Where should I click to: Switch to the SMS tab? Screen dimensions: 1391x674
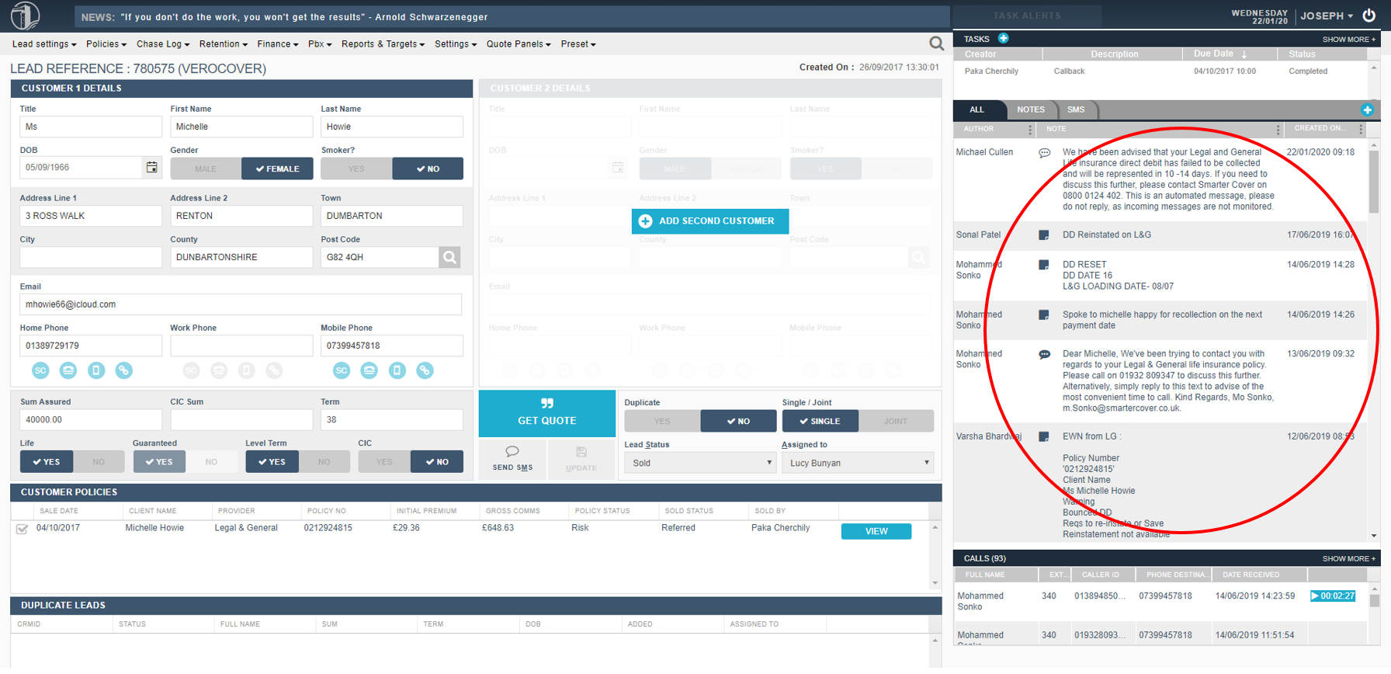click(1076, 109)
